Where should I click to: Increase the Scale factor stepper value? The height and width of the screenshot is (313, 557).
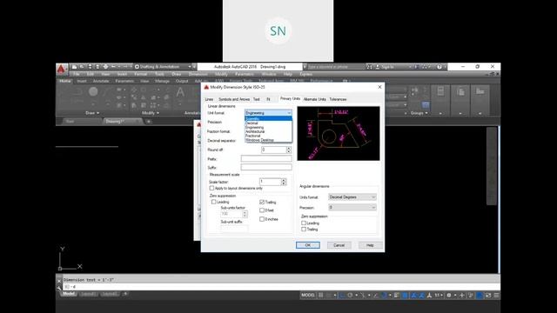point(284,180)
